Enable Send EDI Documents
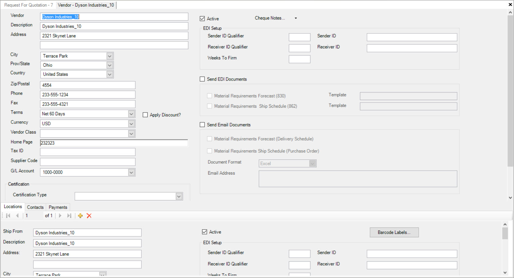 202,79
